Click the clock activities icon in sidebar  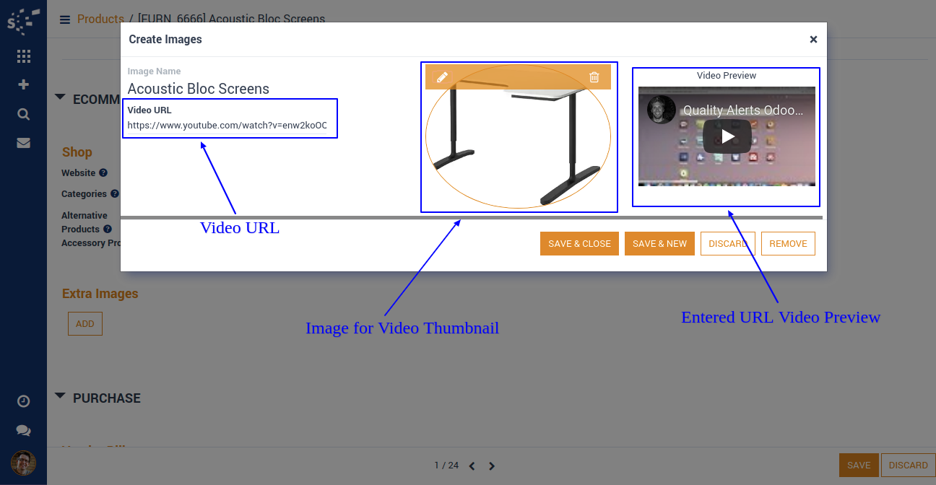click(23, 401)
